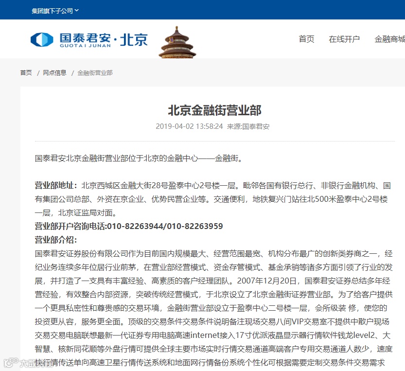Click the 北京金融街营业部 page heading
This screenshot has width=405, height=371.
(214, 110)
